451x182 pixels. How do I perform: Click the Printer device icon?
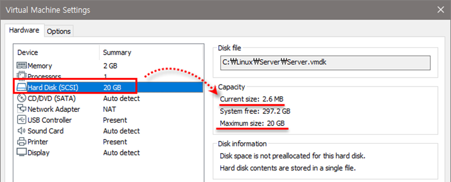point(22,142)
